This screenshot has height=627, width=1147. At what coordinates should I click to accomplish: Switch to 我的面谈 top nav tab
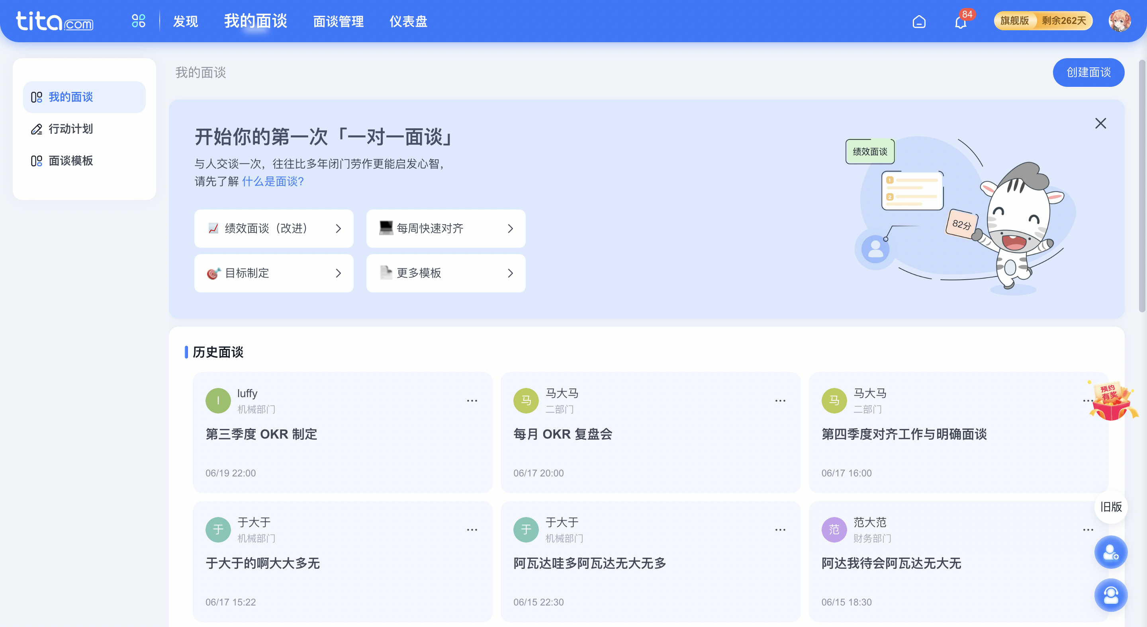[x=256, y=21]
